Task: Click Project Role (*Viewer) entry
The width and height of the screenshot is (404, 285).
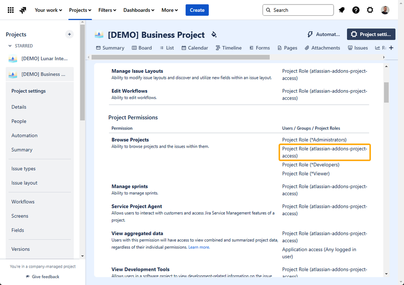Action: (x=306, y=173)
